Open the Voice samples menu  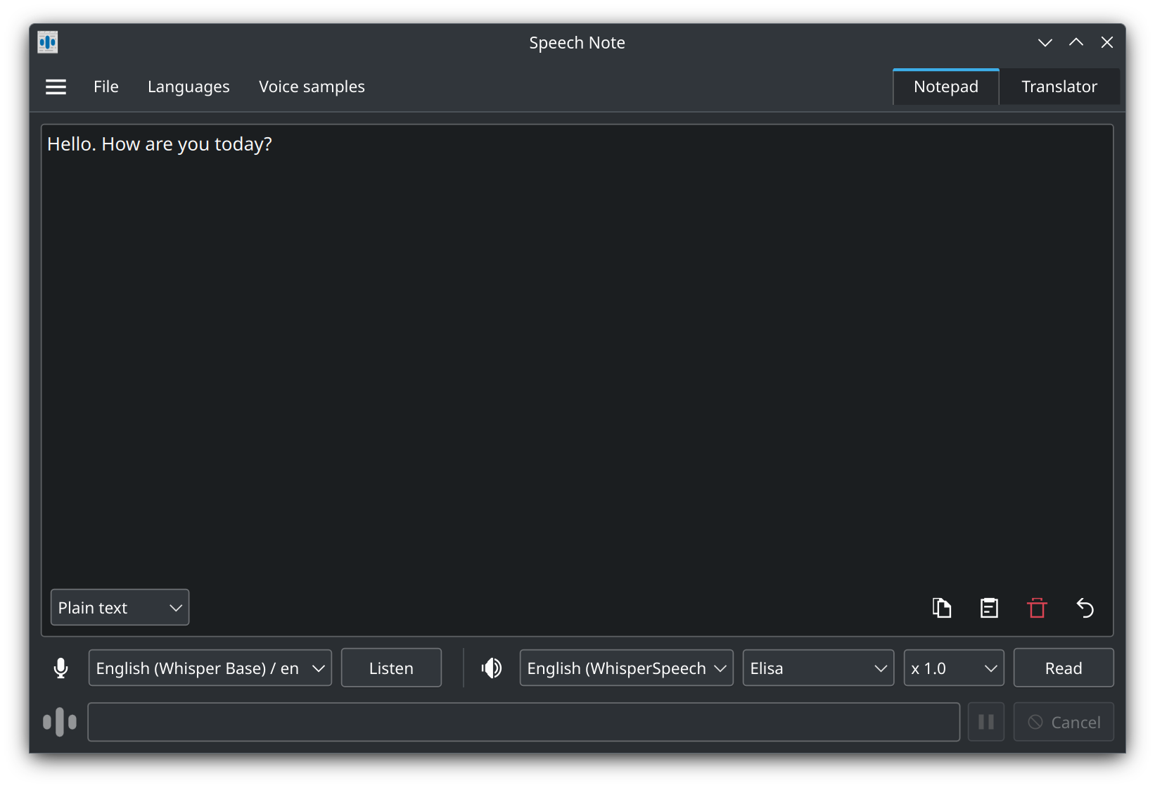click(x=312, y=87)
